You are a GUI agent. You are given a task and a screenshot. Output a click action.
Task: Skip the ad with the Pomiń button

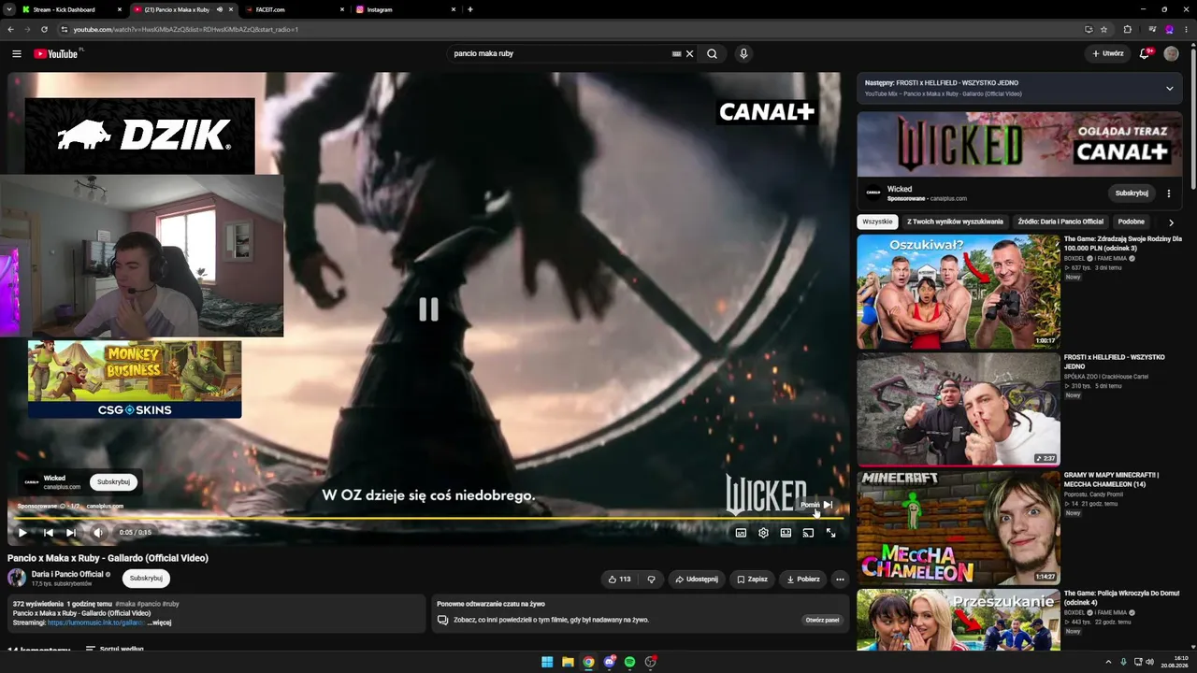(815, 505)
